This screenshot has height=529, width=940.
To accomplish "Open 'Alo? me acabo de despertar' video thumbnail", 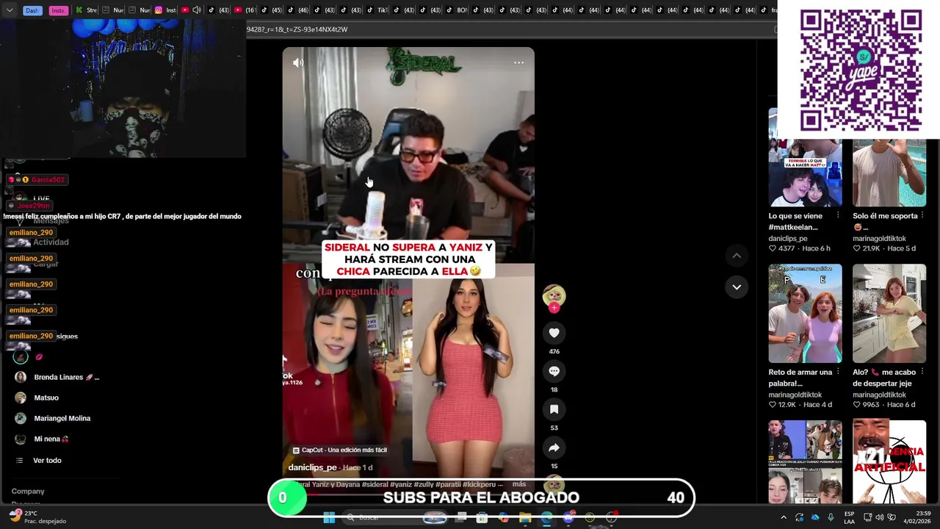I will [x=889, y=314].
